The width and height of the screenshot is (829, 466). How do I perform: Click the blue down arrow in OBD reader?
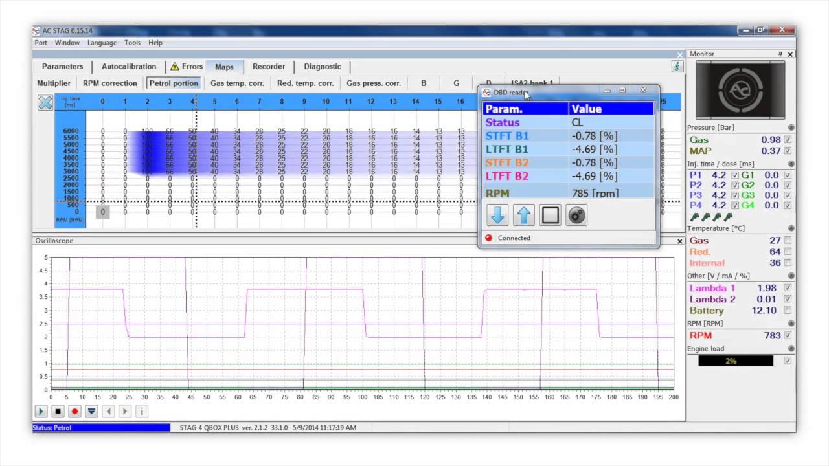click(497, 215)
